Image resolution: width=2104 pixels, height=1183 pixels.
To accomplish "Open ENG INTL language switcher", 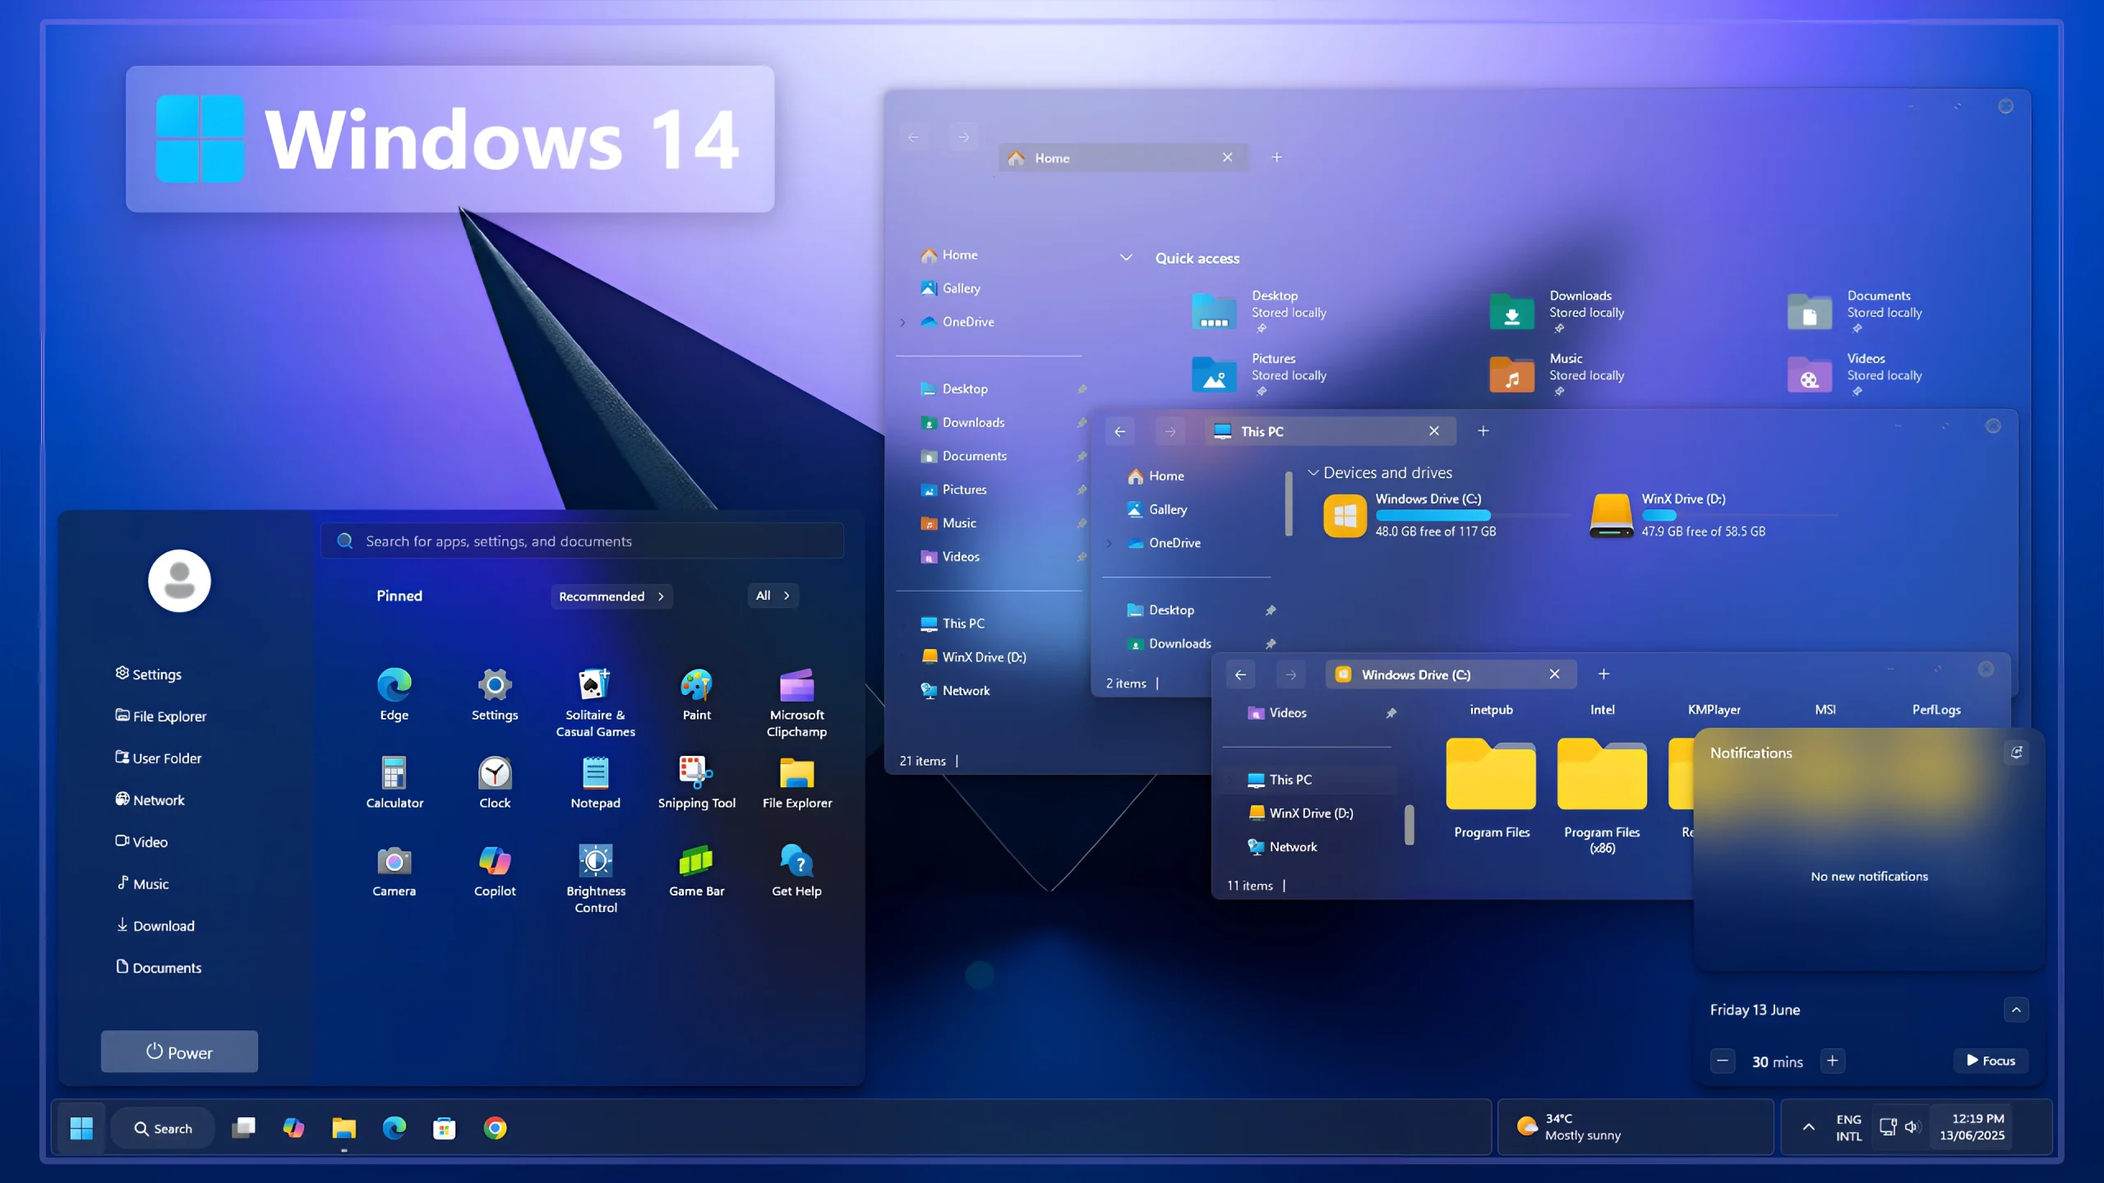I will pyautogui.click(x=1848, y=1127).
